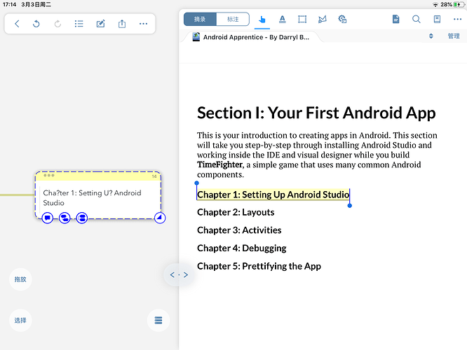
Task: Undo the last mind map action
Action: click(36, 24)
